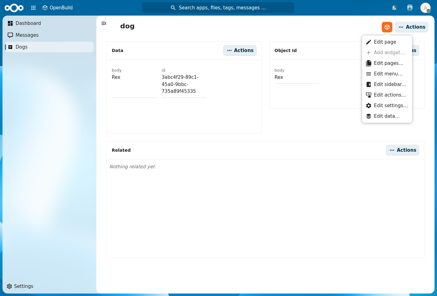Image resolution: width=437 pixels, height=296 pixels.
Task: Click the OpenBuild cube icon in header
Action: pyautogui.click(x=45, y=8)
